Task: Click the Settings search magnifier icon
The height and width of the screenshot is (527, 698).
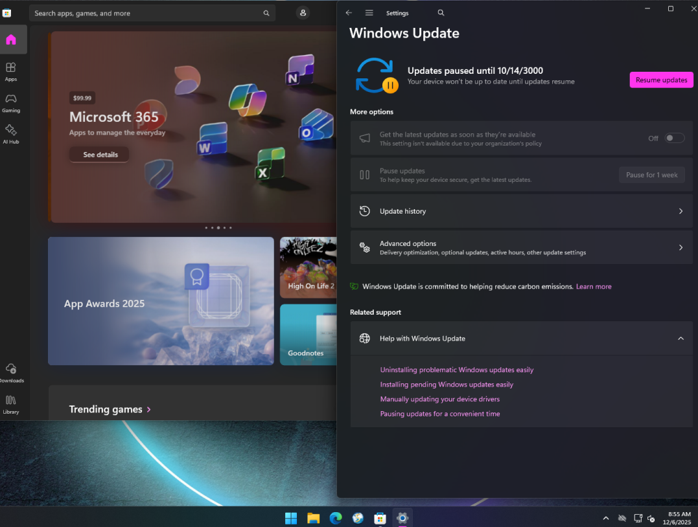Action: click(441, 13)
